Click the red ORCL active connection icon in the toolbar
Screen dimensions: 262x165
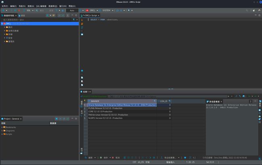click(87, 11)
